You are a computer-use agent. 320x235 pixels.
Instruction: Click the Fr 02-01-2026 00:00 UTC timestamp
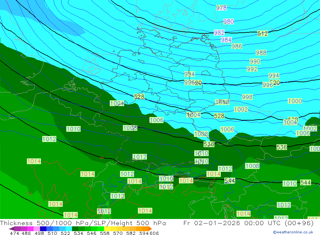[x=248, y=223]
